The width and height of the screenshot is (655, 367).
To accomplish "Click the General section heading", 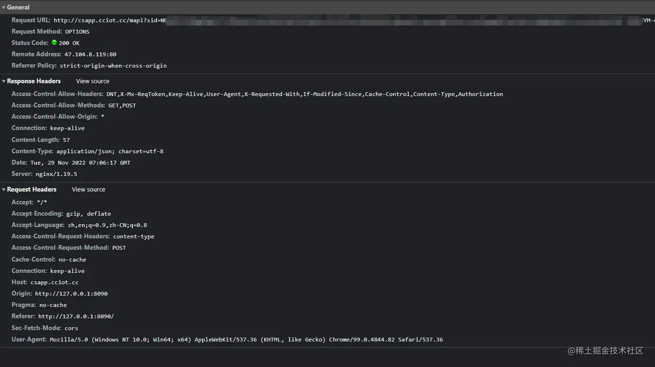I will pyautogui.click(x=18, y=8).
